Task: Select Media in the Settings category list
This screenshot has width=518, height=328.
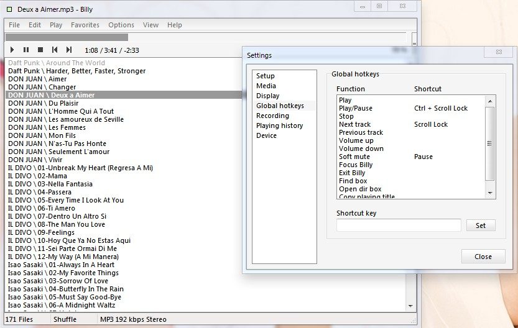Action: (266, 86)
